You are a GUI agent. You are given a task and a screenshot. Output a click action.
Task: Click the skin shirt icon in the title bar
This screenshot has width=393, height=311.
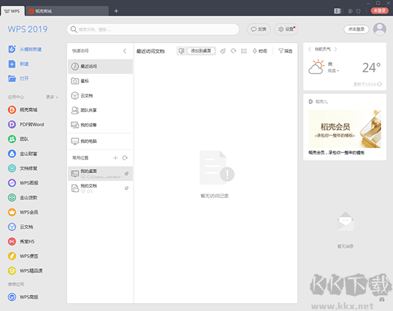coord(358,11)
